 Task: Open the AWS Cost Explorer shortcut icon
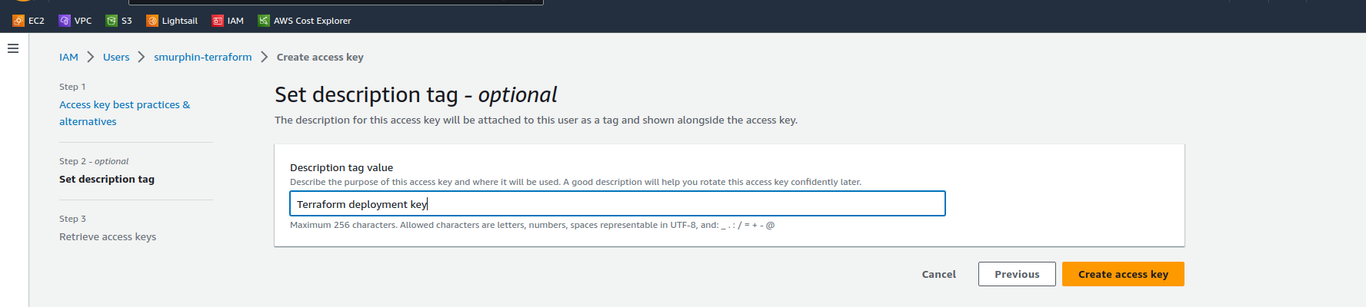point(264,21)
